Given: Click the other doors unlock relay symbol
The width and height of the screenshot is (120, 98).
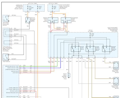Looking at the screenshot, I should coord(90,49).
